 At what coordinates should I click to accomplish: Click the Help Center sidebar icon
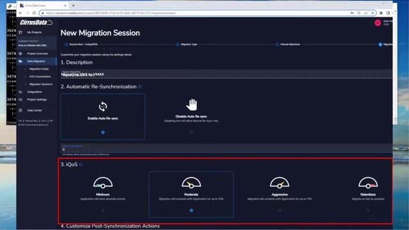pos(20,111)
